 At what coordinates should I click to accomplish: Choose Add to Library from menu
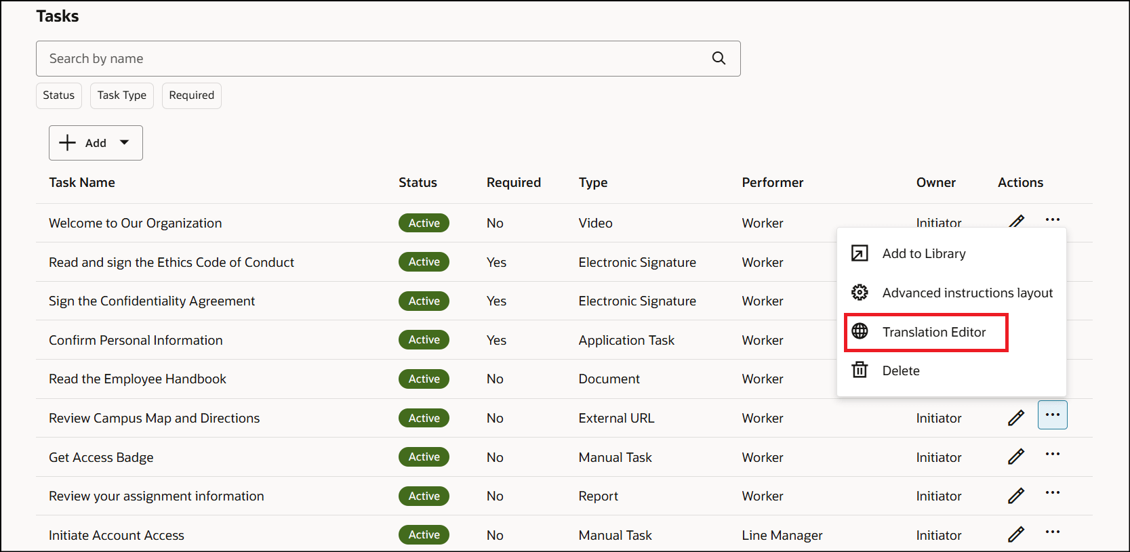pos(923,254)
